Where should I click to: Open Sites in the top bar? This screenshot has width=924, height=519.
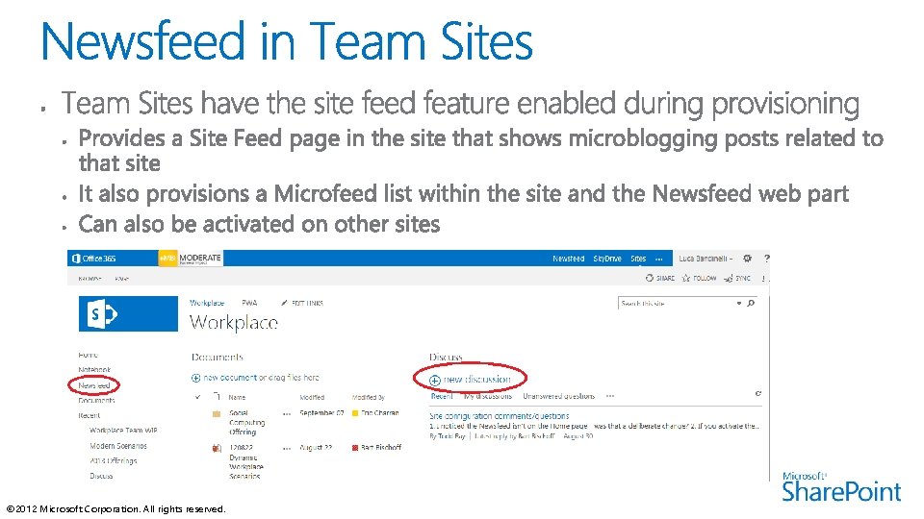(638, 259)
